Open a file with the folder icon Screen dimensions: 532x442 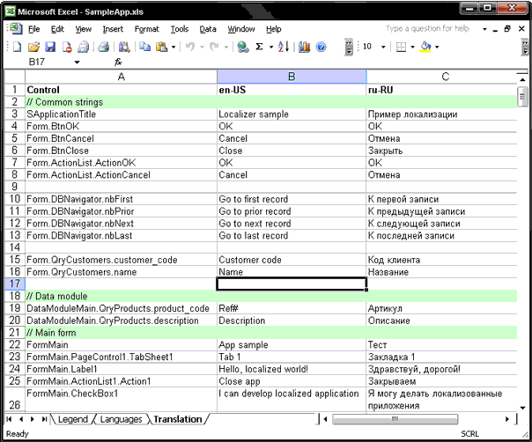click(33, 47)
